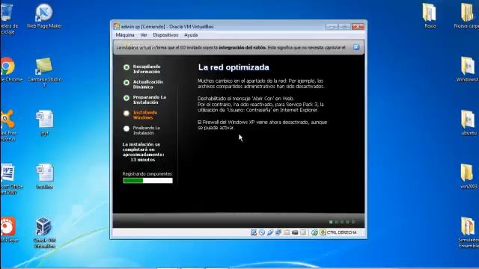Click the mouse integration status icon
479x269 pixels.
pos(314,232)
